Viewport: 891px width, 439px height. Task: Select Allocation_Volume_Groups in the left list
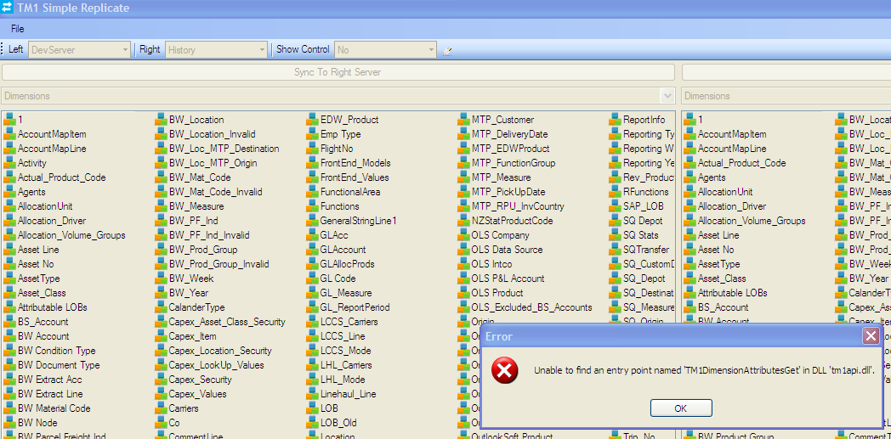[x=71, y=235]
